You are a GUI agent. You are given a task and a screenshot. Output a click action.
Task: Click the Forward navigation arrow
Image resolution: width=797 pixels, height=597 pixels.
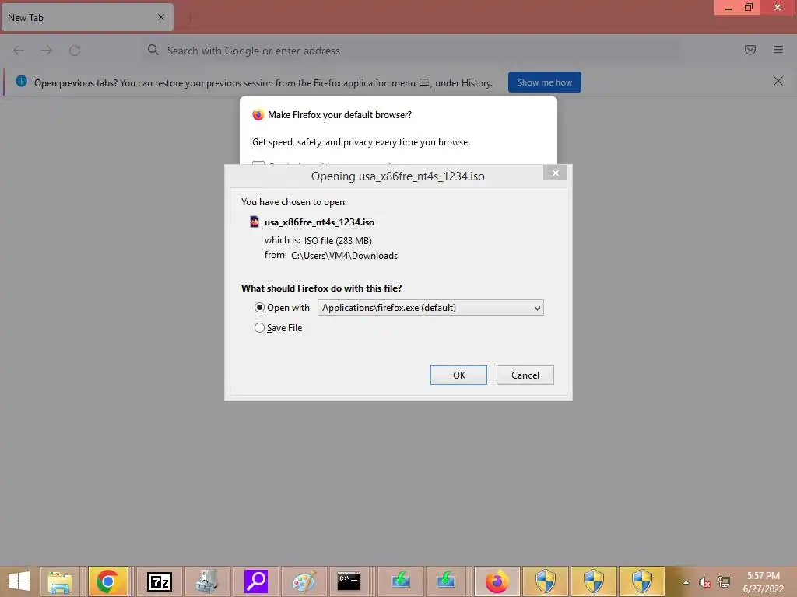click(47, 51)
